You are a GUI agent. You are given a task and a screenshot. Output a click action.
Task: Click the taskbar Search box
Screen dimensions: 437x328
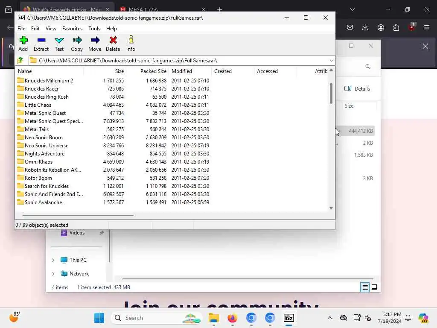point(157,318)
